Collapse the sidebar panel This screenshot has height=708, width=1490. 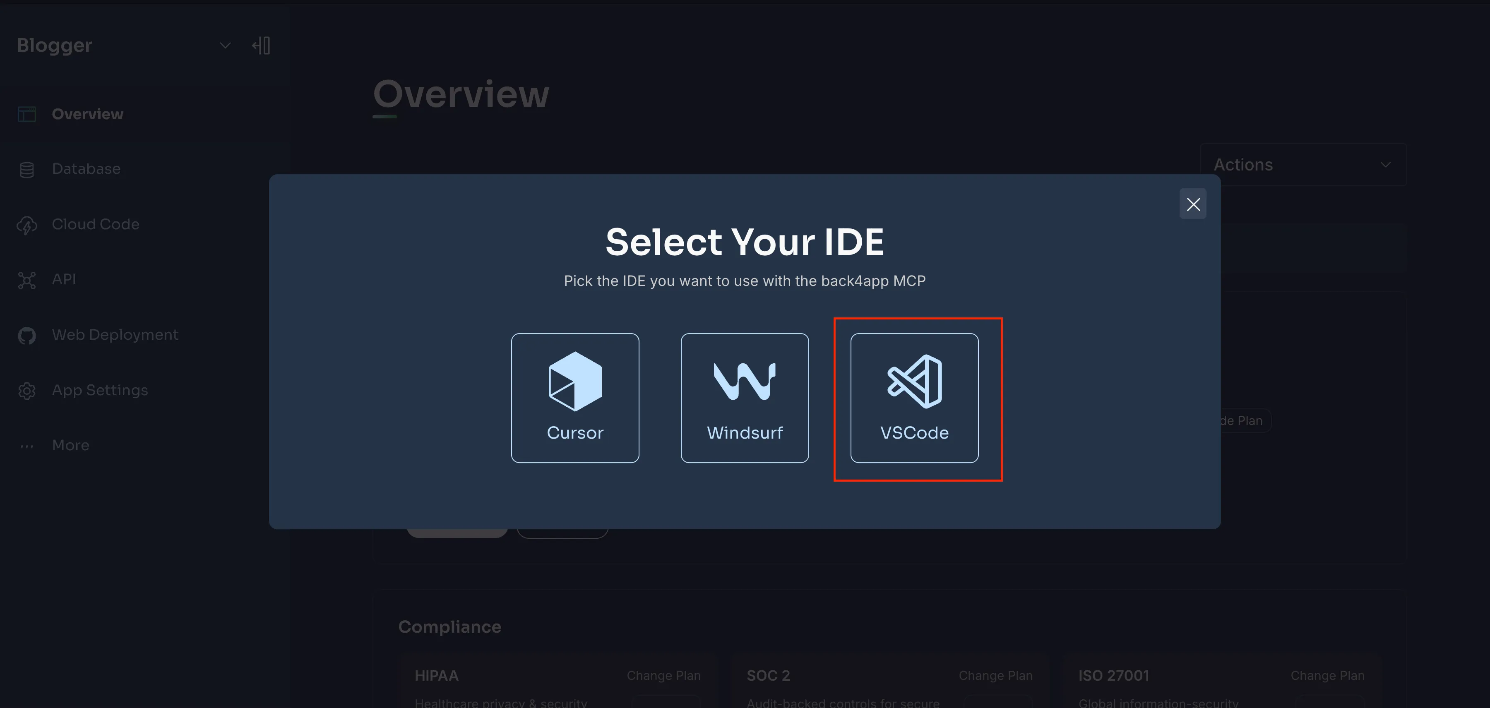pos(262,45)
